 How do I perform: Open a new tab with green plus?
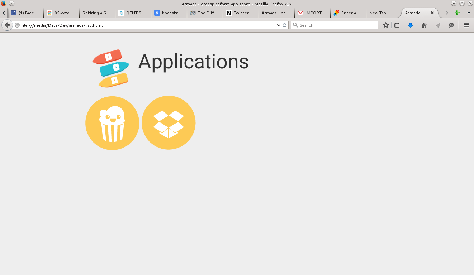pos(457,13)
